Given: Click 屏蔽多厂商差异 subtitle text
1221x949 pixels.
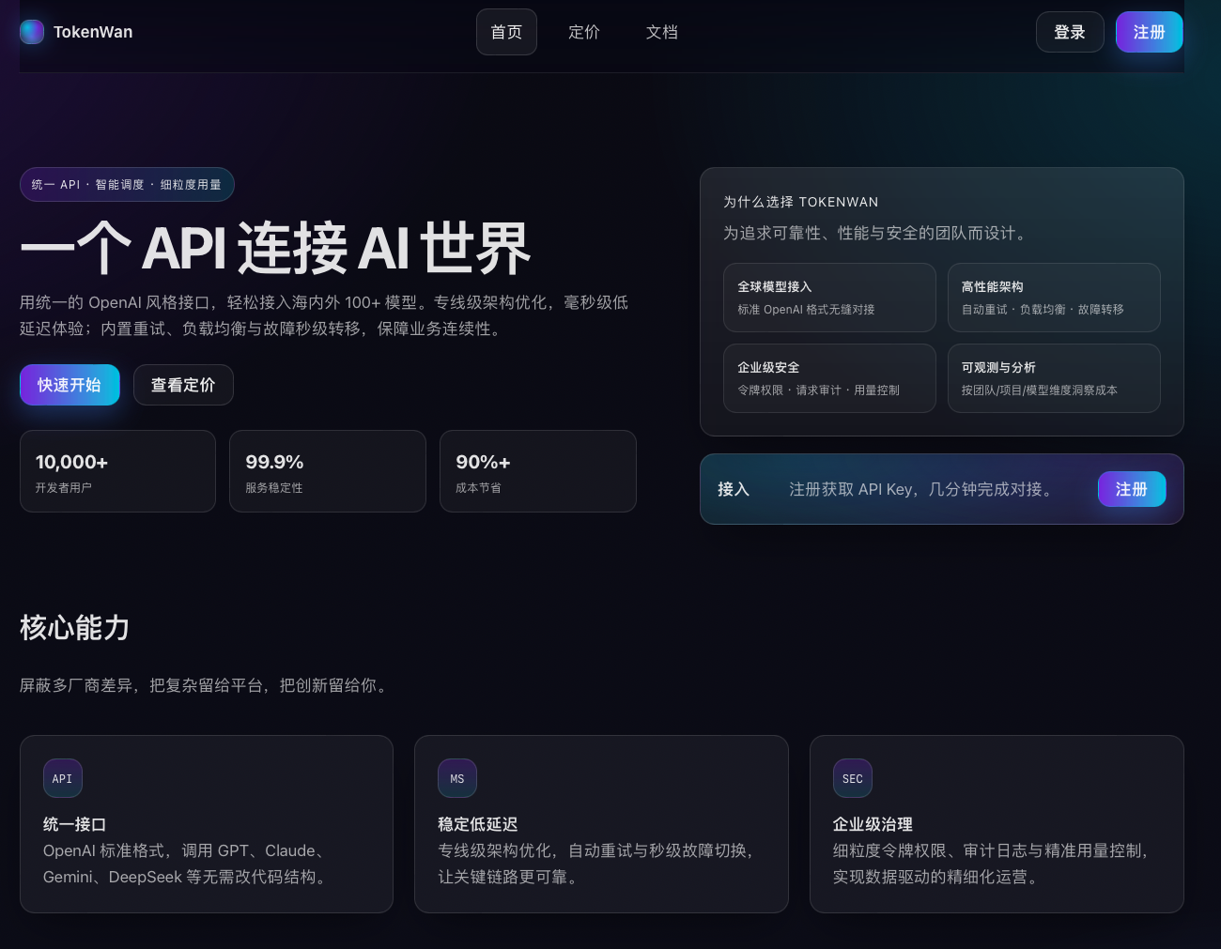Looking at the screenshot, I should click(x=205, y=685).
